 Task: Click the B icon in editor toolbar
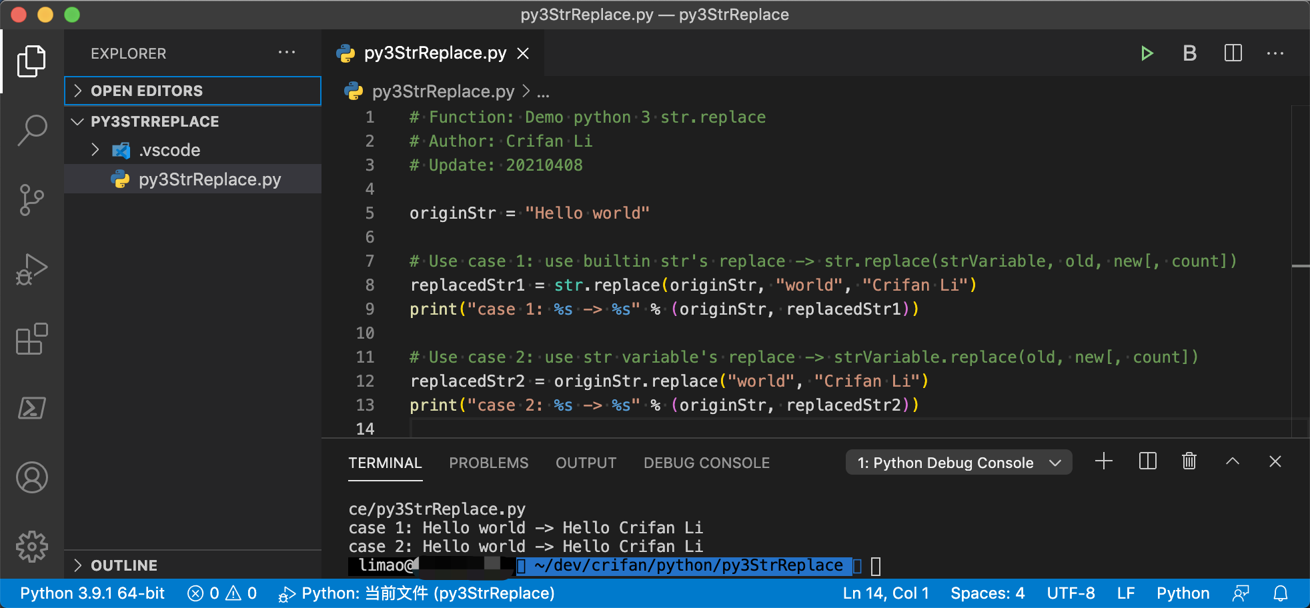[1189, 53]
